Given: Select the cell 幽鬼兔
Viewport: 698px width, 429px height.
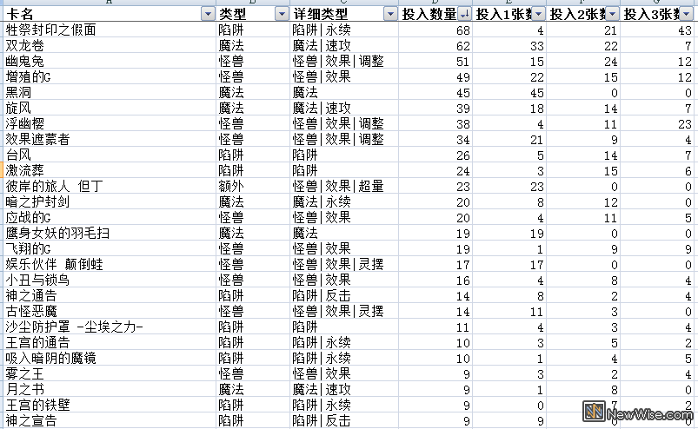Looking at the screenshot, I should (110, 61).
